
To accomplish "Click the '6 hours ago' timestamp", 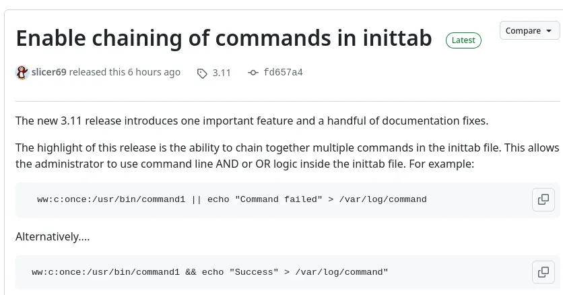I will (x=154, y=72).
